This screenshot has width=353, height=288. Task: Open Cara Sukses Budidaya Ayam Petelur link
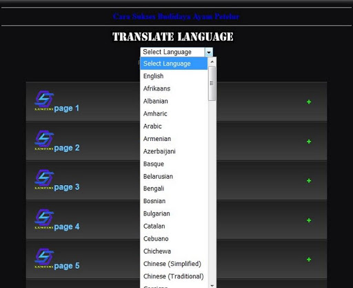176,17
